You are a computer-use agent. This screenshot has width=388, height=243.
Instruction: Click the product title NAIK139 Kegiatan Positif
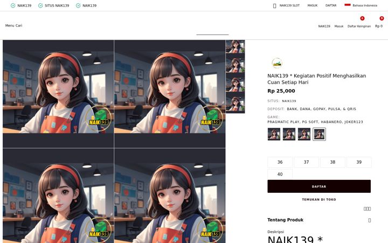coord(317,79)
